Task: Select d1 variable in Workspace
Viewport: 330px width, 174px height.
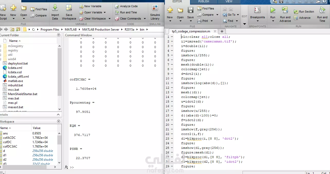Action: [x=5, y=155]
